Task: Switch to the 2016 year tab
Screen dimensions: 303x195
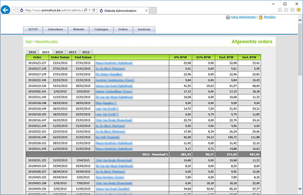Action: pos(32,52)
